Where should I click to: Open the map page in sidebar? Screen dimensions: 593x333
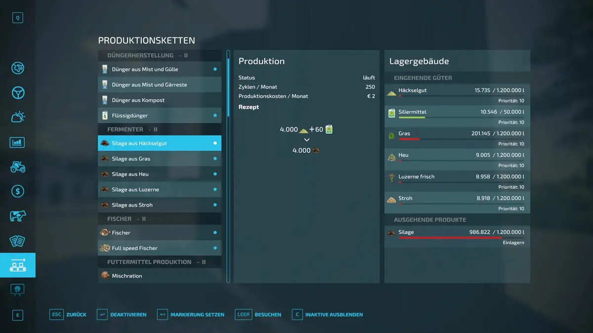click(x=18, y=68)
